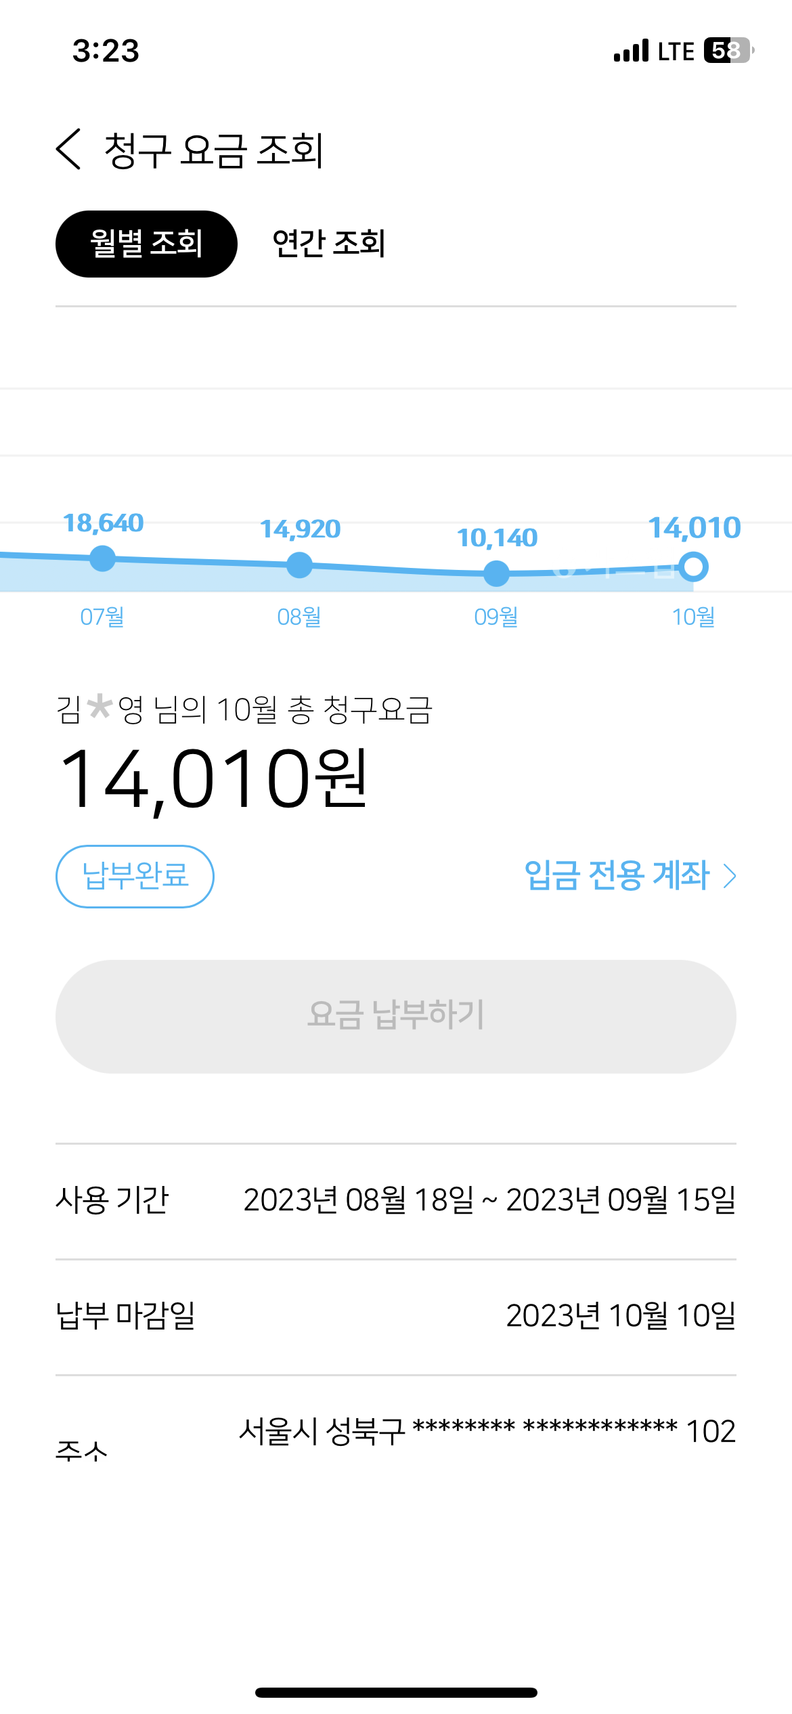
Task: Select the 09월 data point on chart
Action: pos(496,573)
